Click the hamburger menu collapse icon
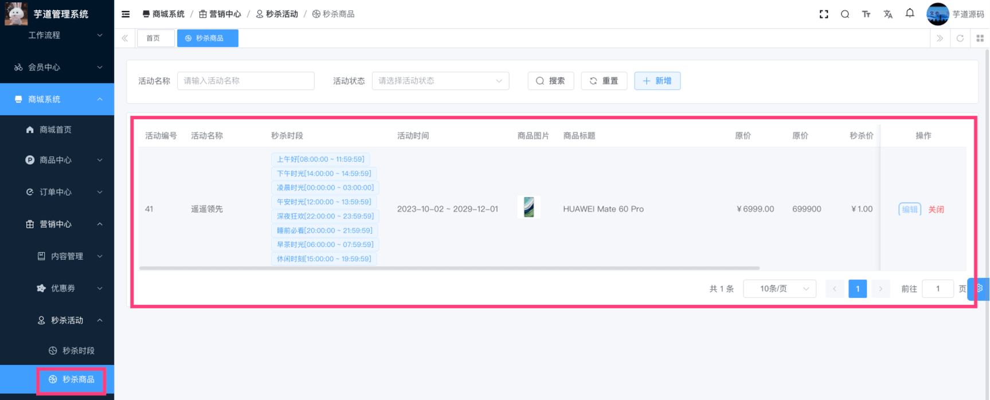 pos(126,14)
